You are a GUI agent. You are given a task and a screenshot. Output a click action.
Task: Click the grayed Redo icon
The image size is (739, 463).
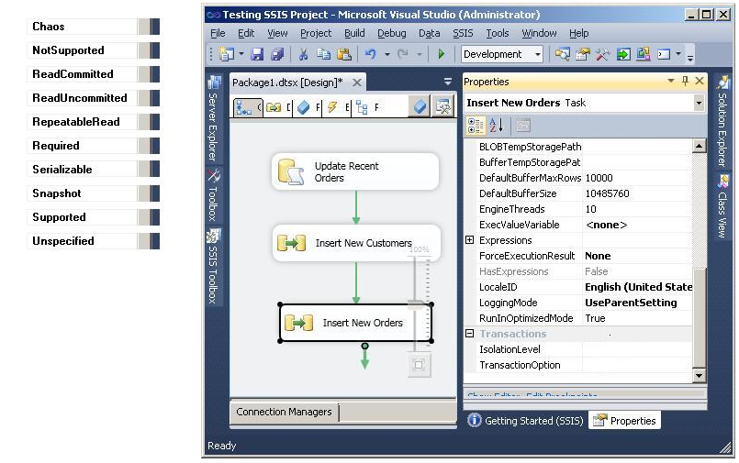[403, 55]
